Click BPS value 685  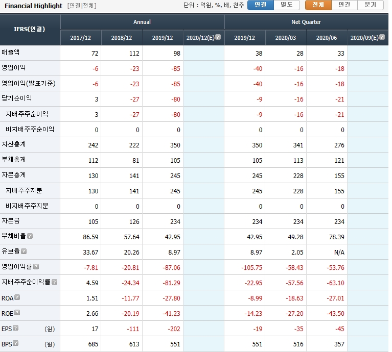pos(93,344)
